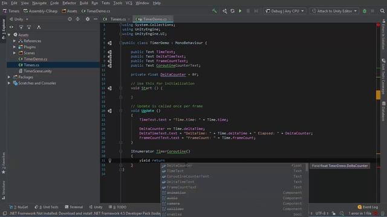The image size is (387, 217).
Task: Click the orange warning marker on scrollbar stripe
Action: pyautogui.click(x=378, y=95)
